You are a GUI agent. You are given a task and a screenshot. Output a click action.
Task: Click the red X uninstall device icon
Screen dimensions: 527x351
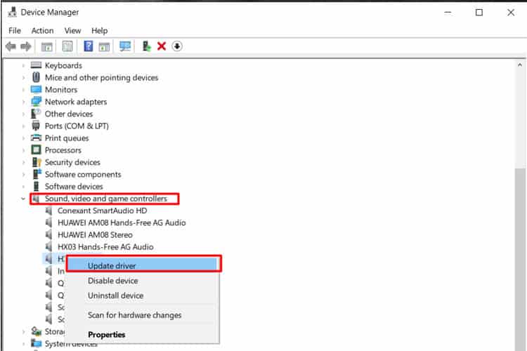coord(162,46)
